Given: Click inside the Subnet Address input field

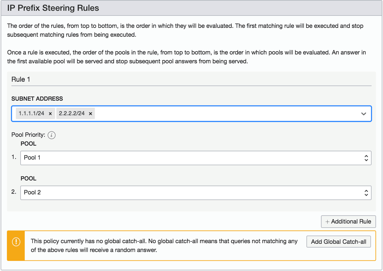Looking at the screenshot, I should click(x=212, y=114).
